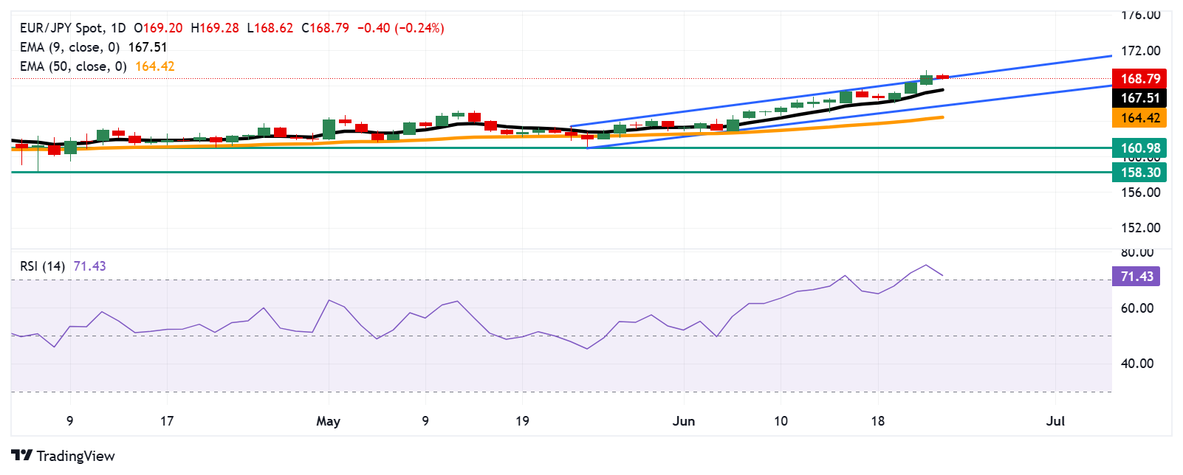Click the 17 label on the date axis

pos(167,421)
